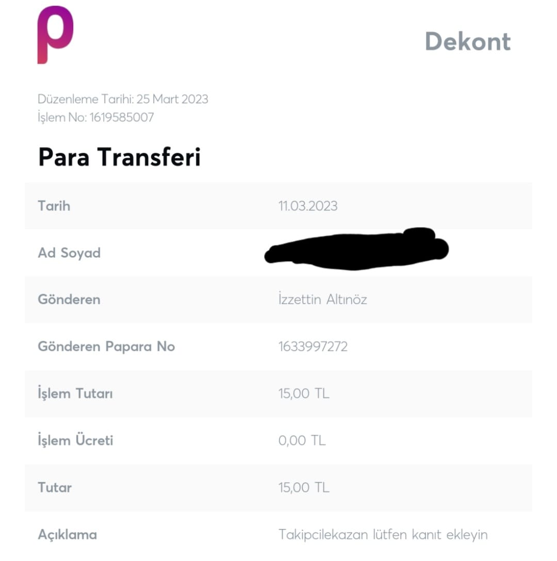This screenshot has height=561, width=557.
Task: Click the Tutar row label
Action: coord(55,488)
